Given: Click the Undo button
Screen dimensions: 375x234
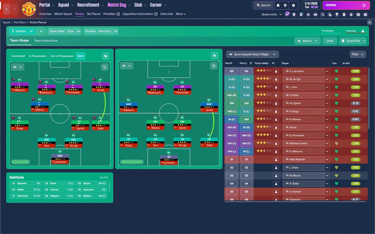Looking at the screenshot, I should (330, 41).
